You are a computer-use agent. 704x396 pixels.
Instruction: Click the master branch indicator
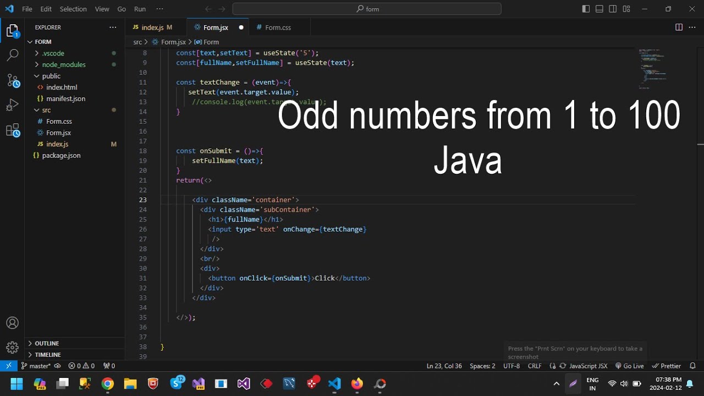pos(36,366)
